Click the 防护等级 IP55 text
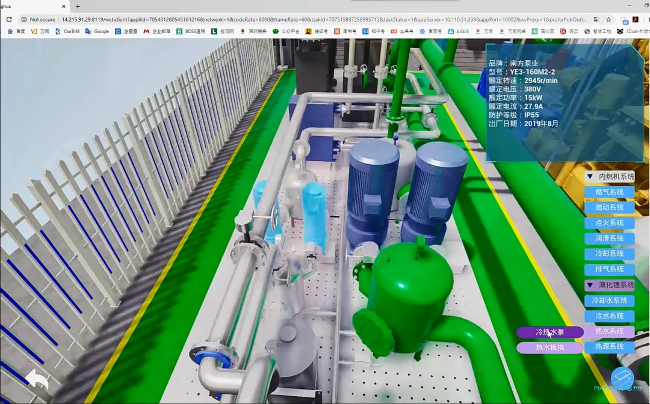The height and width of the screenshot is (404, 650). click(x=513, y=115)
